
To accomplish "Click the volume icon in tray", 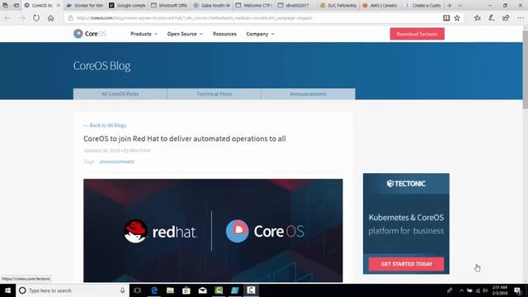I will click(x=485, y=290).
